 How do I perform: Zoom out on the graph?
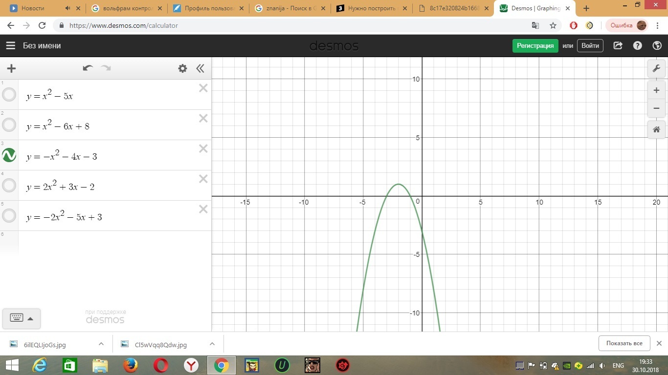[656, 108]
